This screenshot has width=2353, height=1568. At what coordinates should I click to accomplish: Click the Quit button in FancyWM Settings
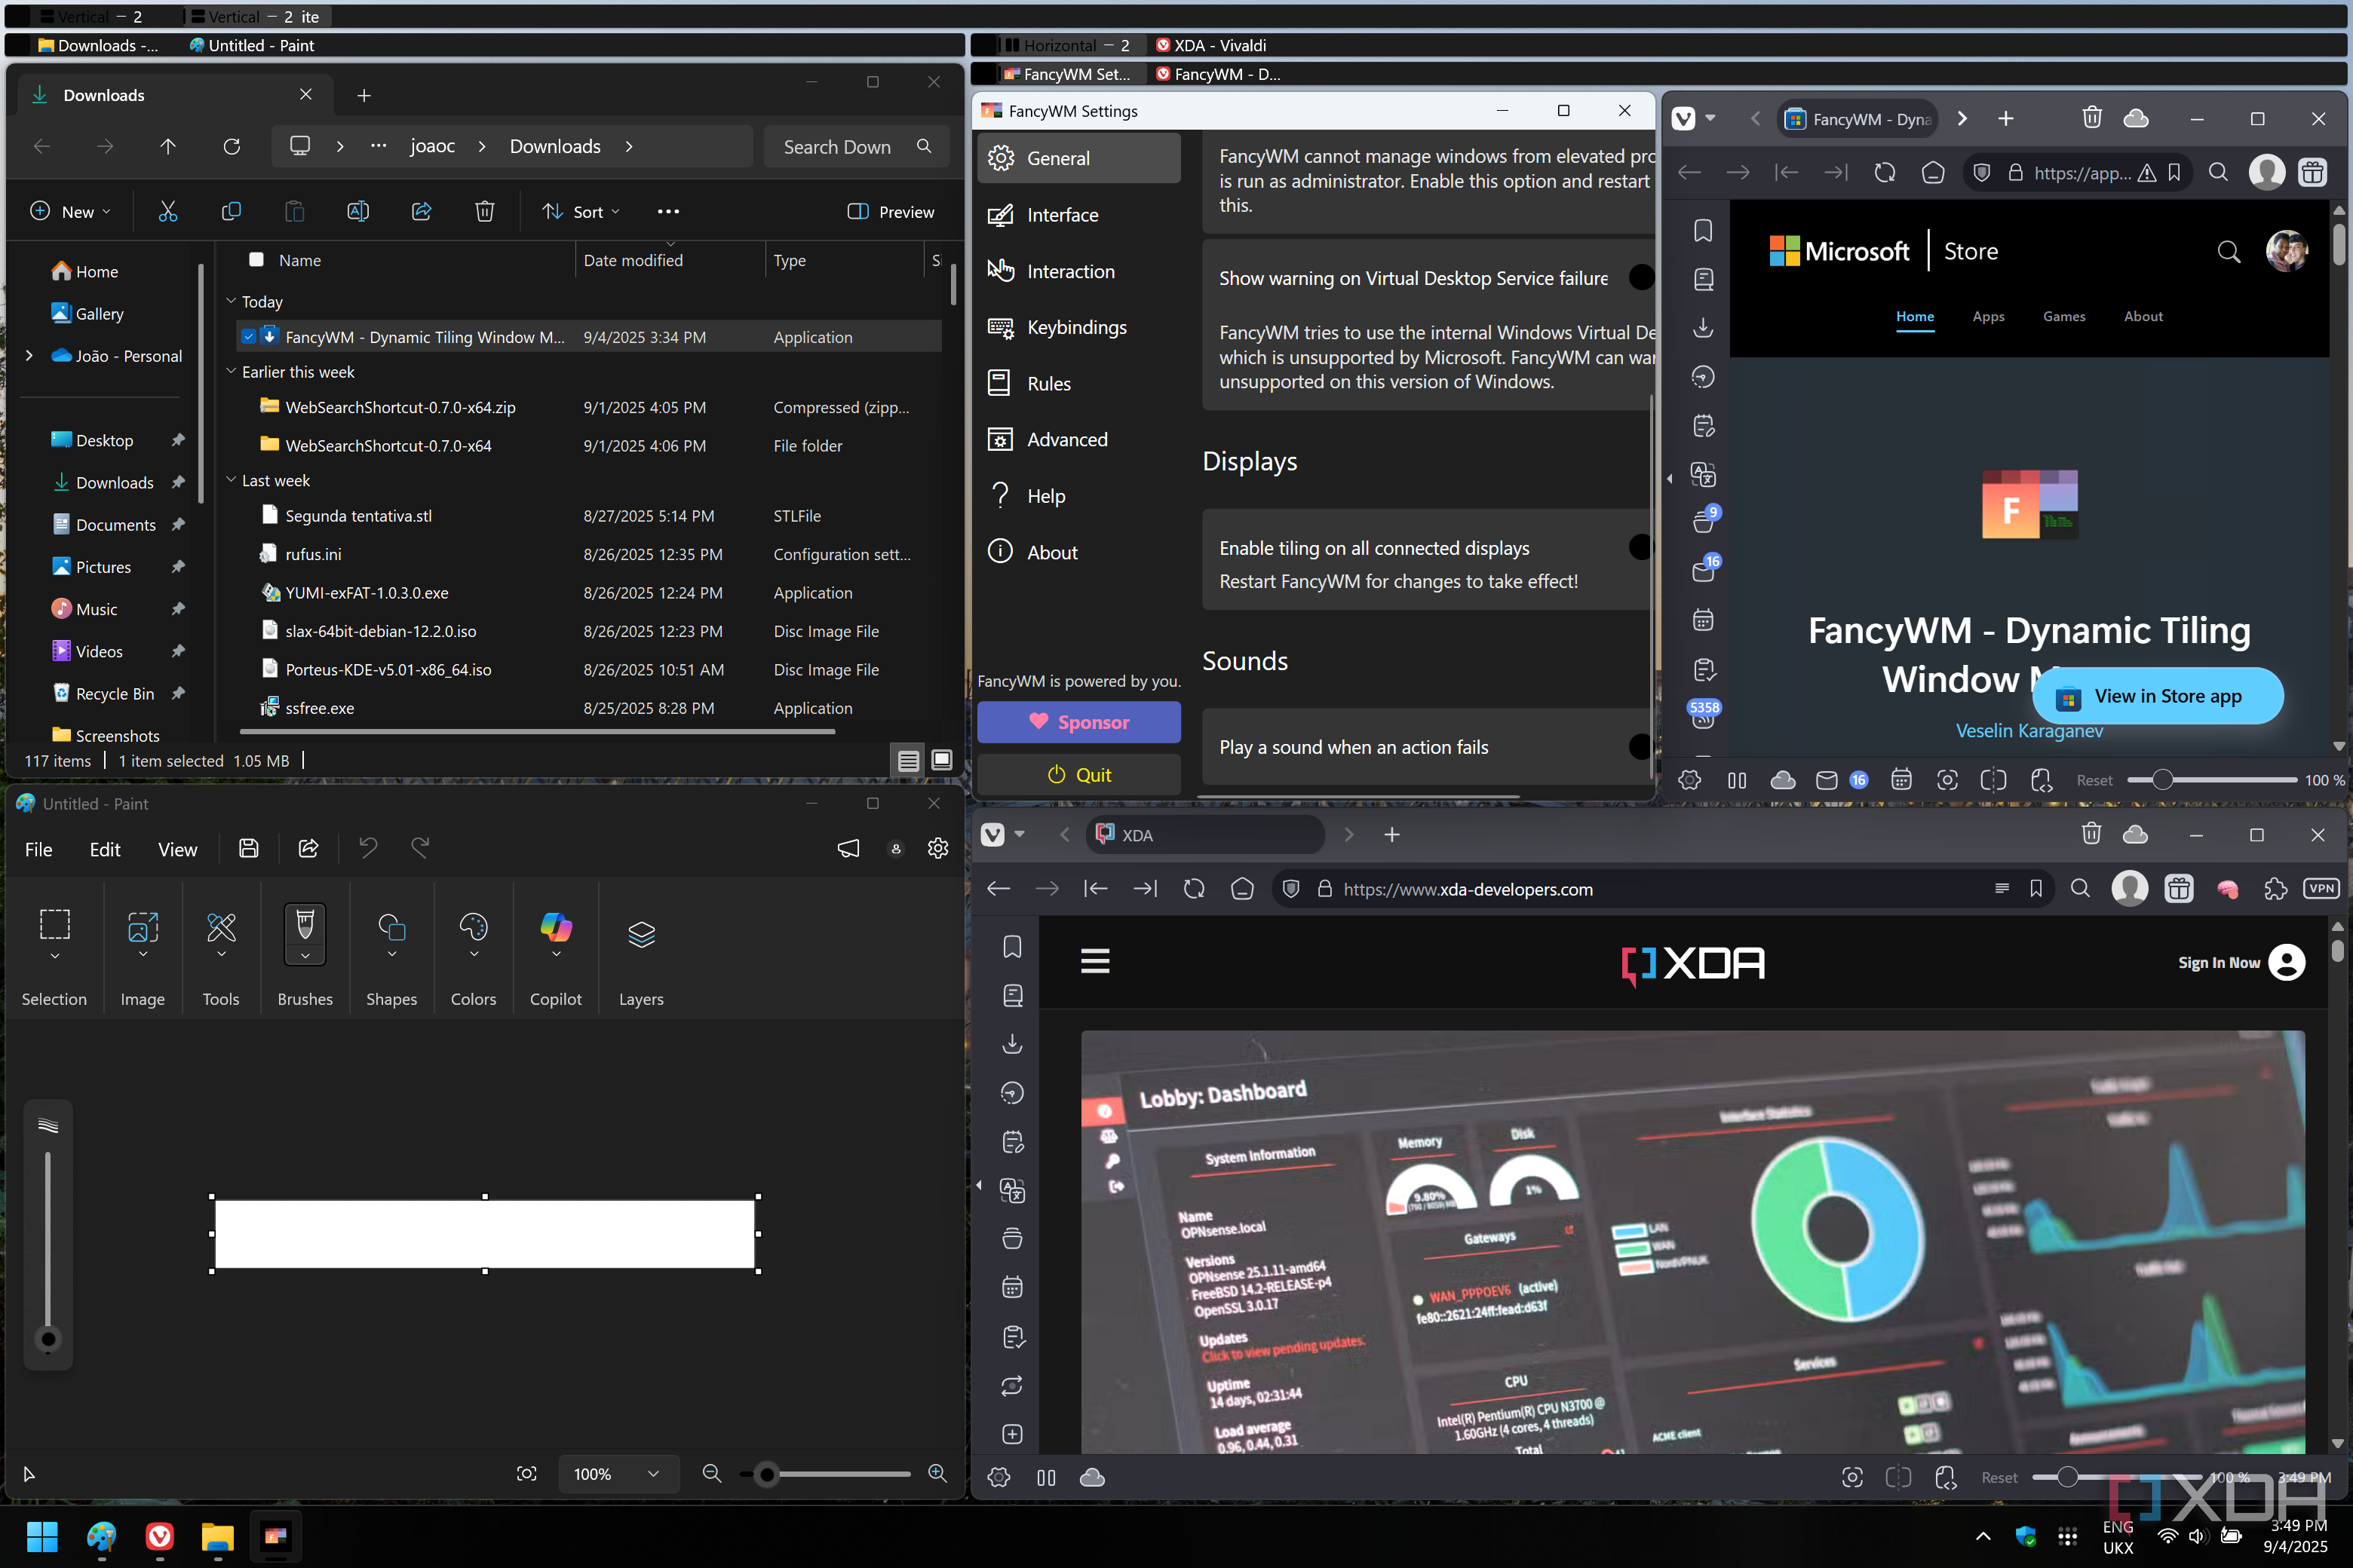[x=1078, y=774]
